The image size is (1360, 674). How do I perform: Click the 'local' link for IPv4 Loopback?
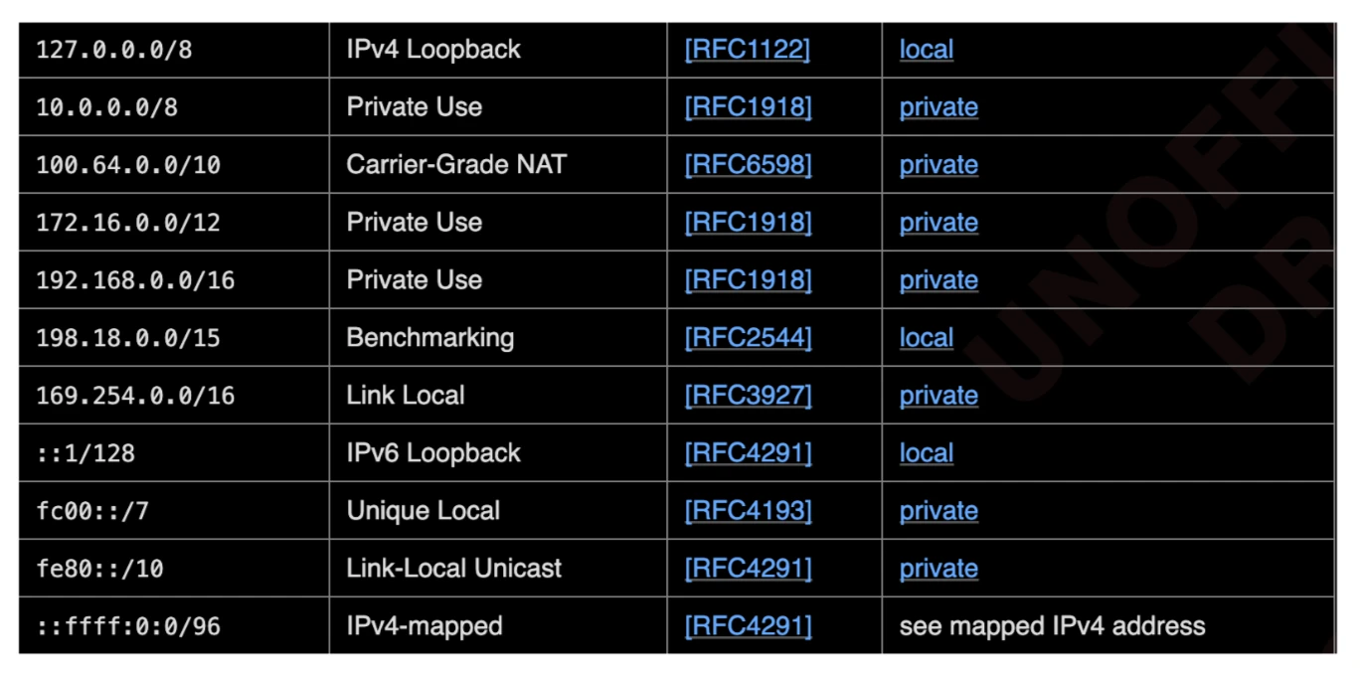click(x=926, y=50)
